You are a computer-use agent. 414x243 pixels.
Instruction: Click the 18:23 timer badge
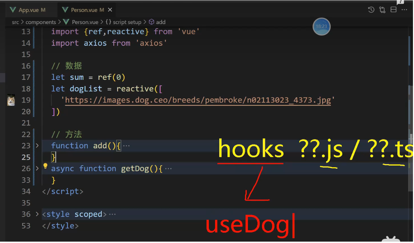(x=321, y=27)
